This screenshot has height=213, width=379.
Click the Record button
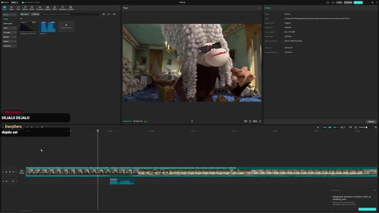[35, 14]
